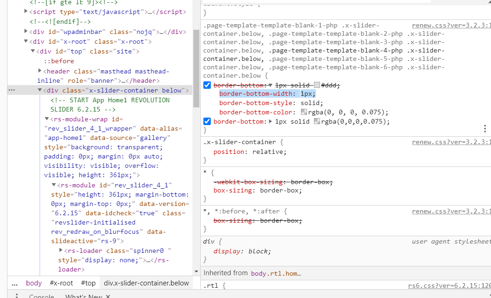Collapse the rs-module-wrap node
This screenshot has width=491, height=298.
[47, 119]
